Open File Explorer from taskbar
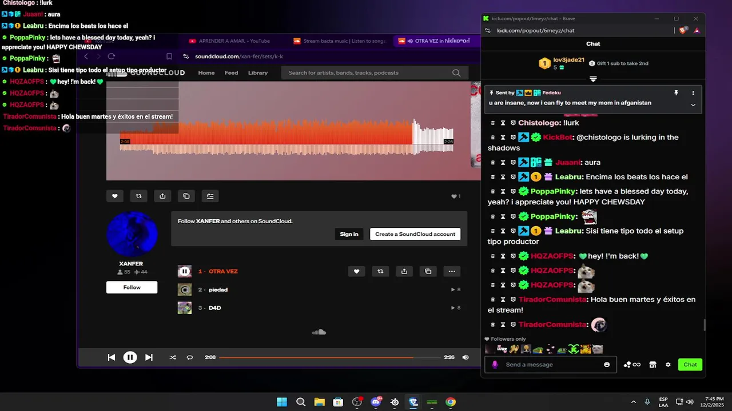Screen dimensions: 732x411 click(x=319, y=402)
